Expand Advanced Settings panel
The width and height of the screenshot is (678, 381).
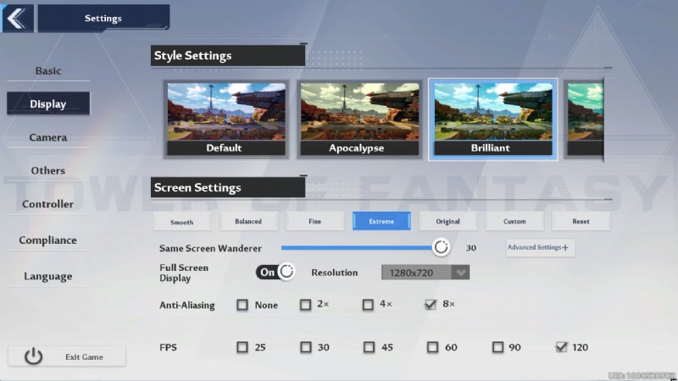540,247
